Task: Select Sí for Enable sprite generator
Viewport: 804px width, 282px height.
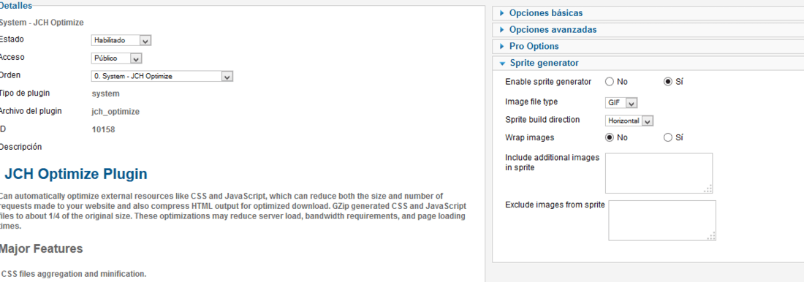Action: pyautogui.click(x=668, y=82)
